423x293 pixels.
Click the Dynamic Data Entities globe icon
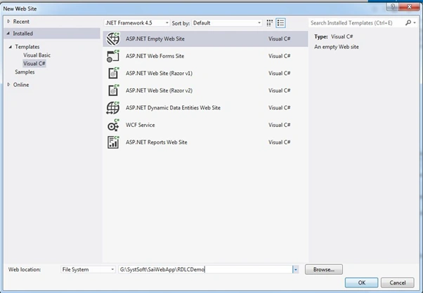pyautogui.click(x=112, y=108)
